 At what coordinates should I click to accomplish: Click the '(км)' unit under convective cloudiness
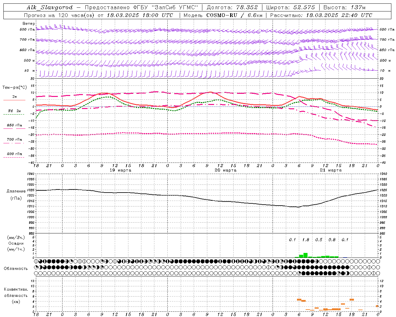pos(16,302)
